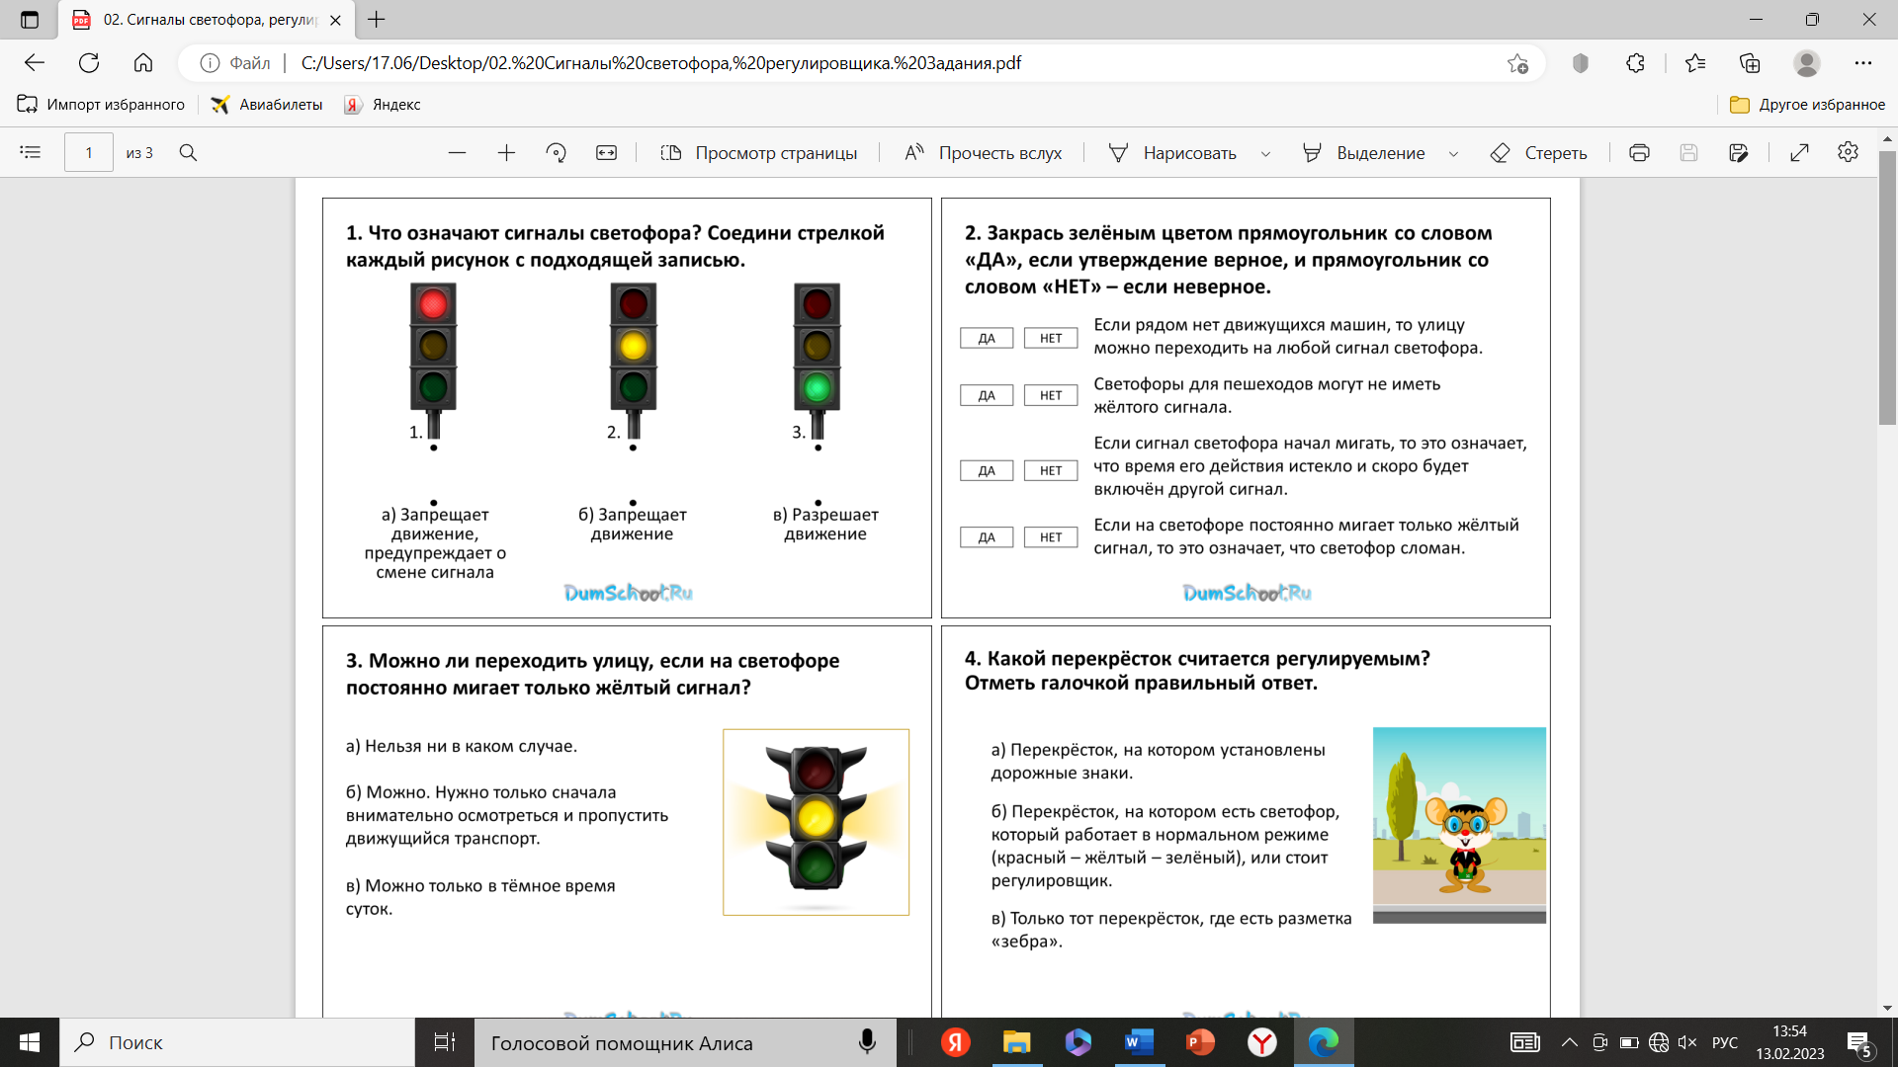
Task: Enter full screen PDF view
Action: pos(1799,152)
